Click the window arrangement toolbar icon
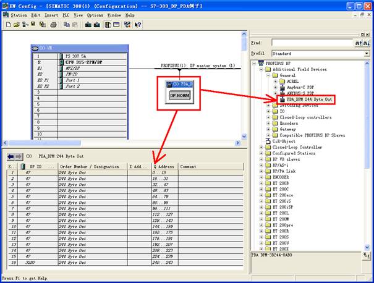The width and height of the screenshot is (374, 283). click(116, 25)
